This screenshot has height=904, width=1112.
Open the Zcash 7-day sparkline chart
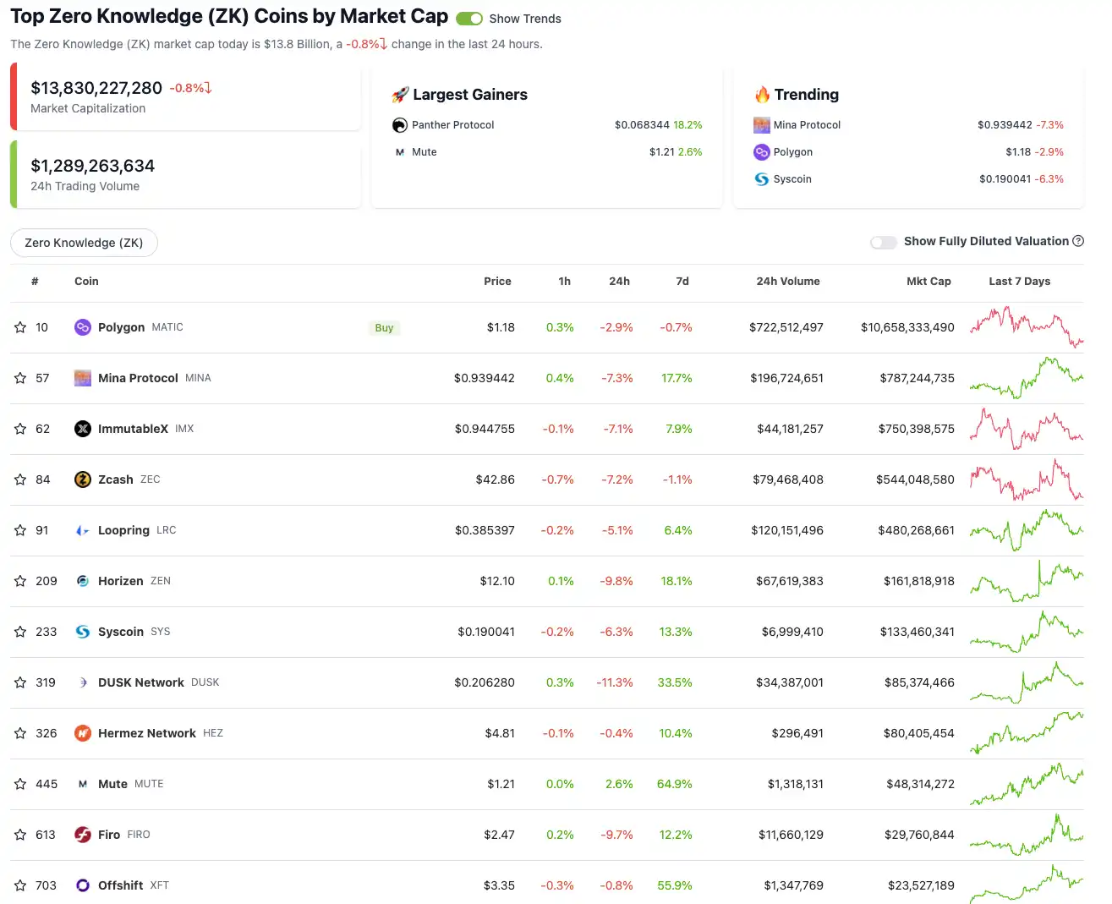tap(1027, 479)
